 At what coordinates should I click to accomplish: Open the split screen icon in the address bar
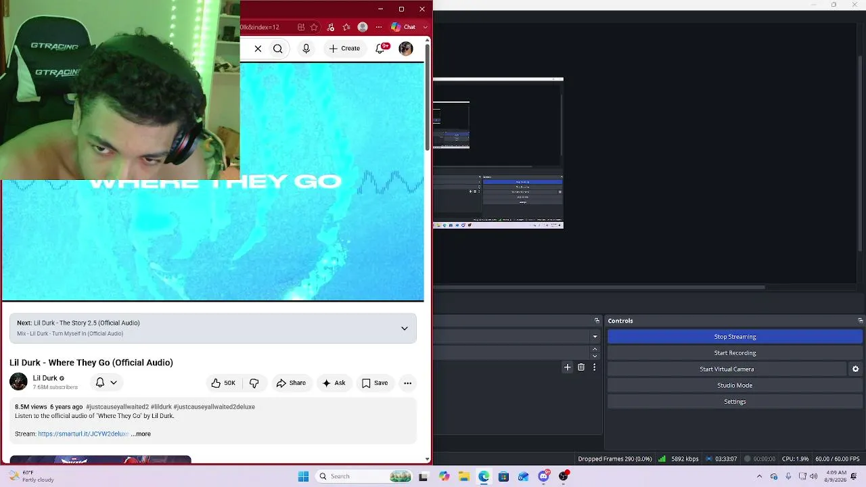point(301,27)
